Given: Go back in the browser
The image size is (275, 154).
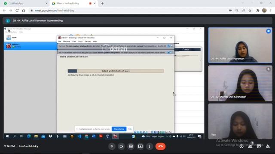Looking at the screenshot, I should pos(4,10).
